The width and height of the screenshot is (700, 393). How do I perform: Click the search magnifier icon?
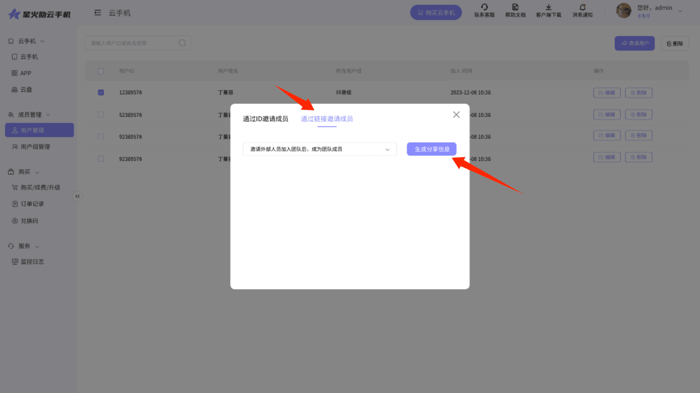click(182, 43)
